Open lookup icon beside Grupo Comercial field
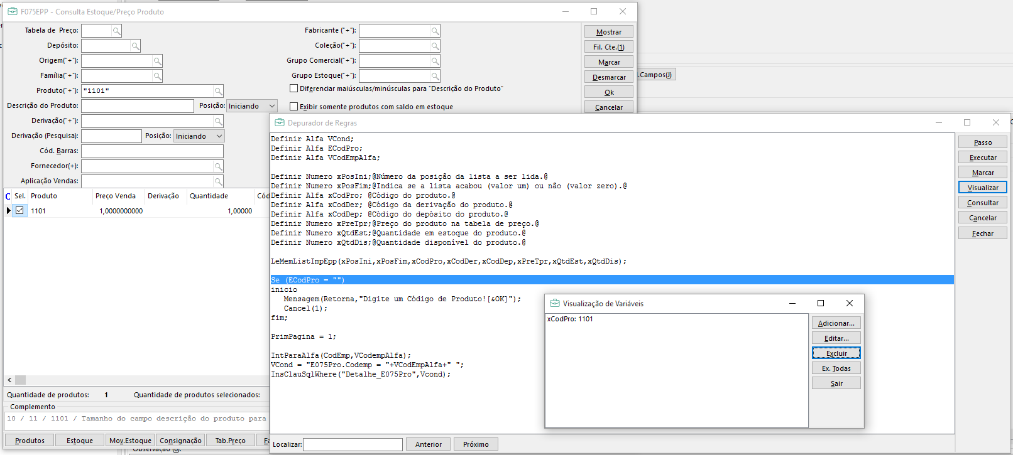Screen dimensions: 1013x455 [x=435, y=61]
